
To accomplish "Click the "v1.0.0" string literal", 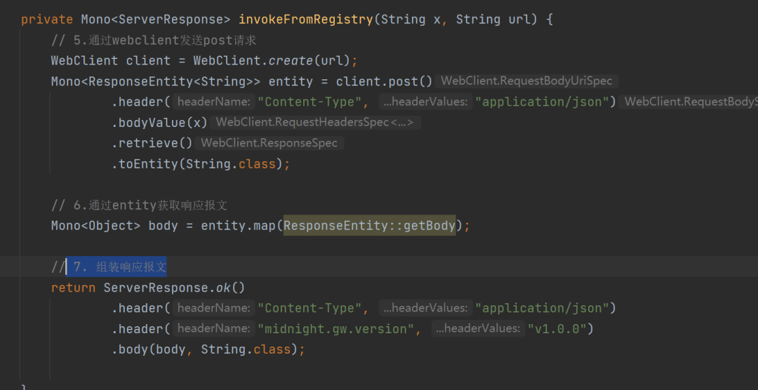I will 557,329.
